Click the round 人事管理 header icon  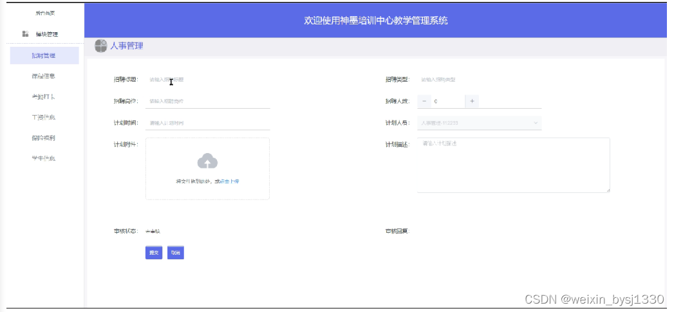point(100,46)
